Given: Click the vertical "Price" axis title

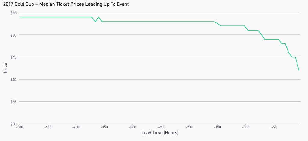Looking at the screenshot, I should click(5, 68).
